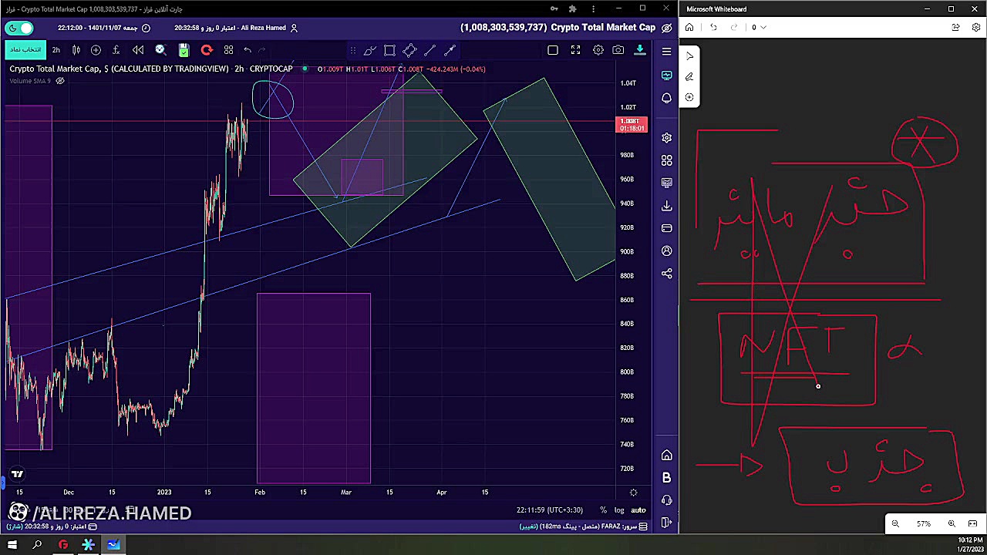Open the indicators (fx) menu

[116, 50]
